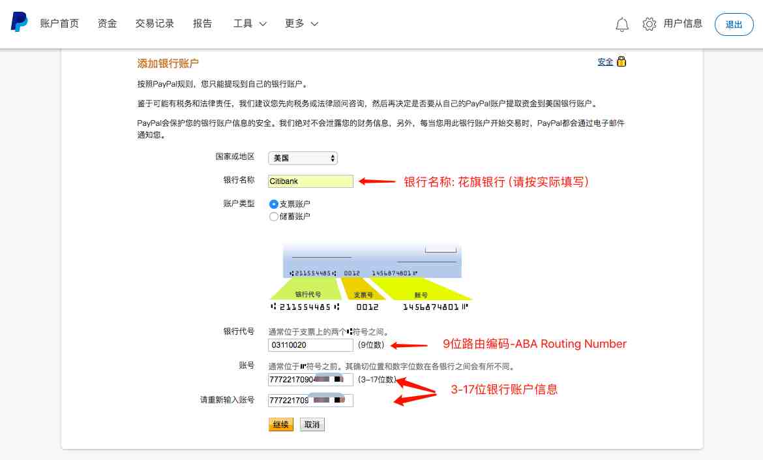The height and width of the screenshot is (460, 763).
Task: Click the (9位数) hint text
Action: click(x=371, y=345)
